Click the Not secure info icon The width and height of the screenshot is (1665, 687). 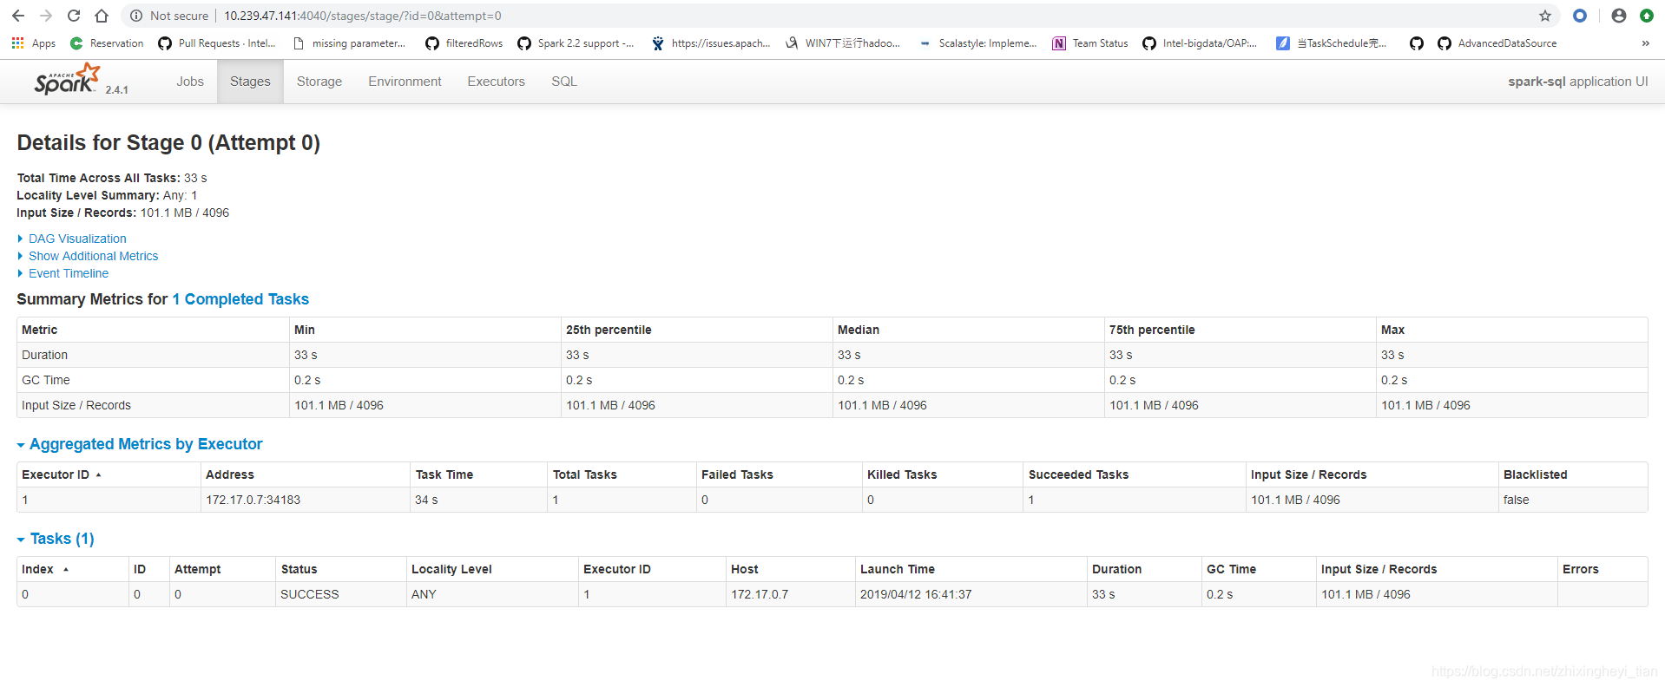click(136, 16)
